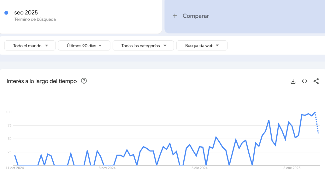Click the Comparar button
325x177 pixels.
pyautogui.click(x=196, y=16)
